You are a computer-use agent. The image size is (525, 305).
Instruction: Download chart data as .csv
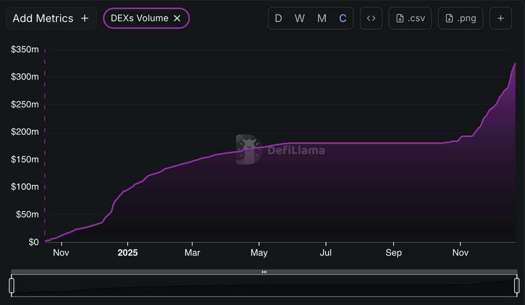410,18
